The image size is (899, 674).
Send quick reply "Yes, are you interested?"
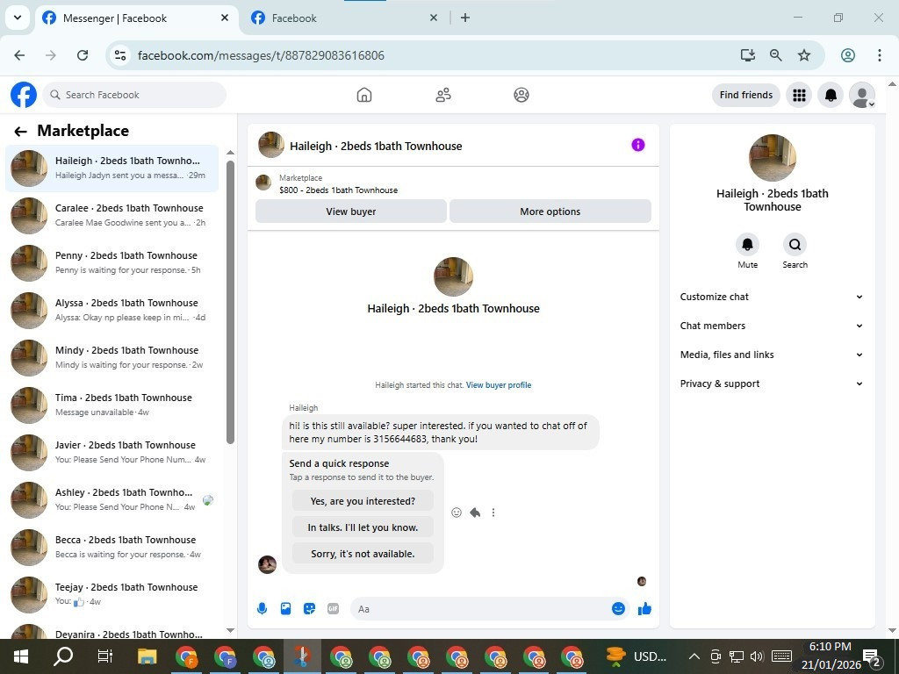[363, 501]
